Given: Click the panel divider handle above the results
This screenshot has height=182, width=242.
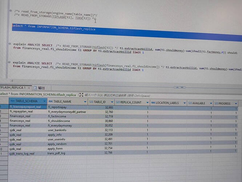Looking at the screenshot, I should pos(179,87).
